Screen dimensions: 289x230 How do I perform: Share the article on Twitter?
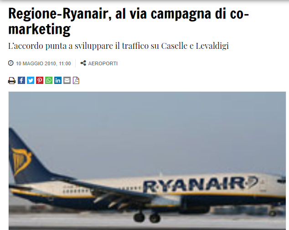[31, 80]
